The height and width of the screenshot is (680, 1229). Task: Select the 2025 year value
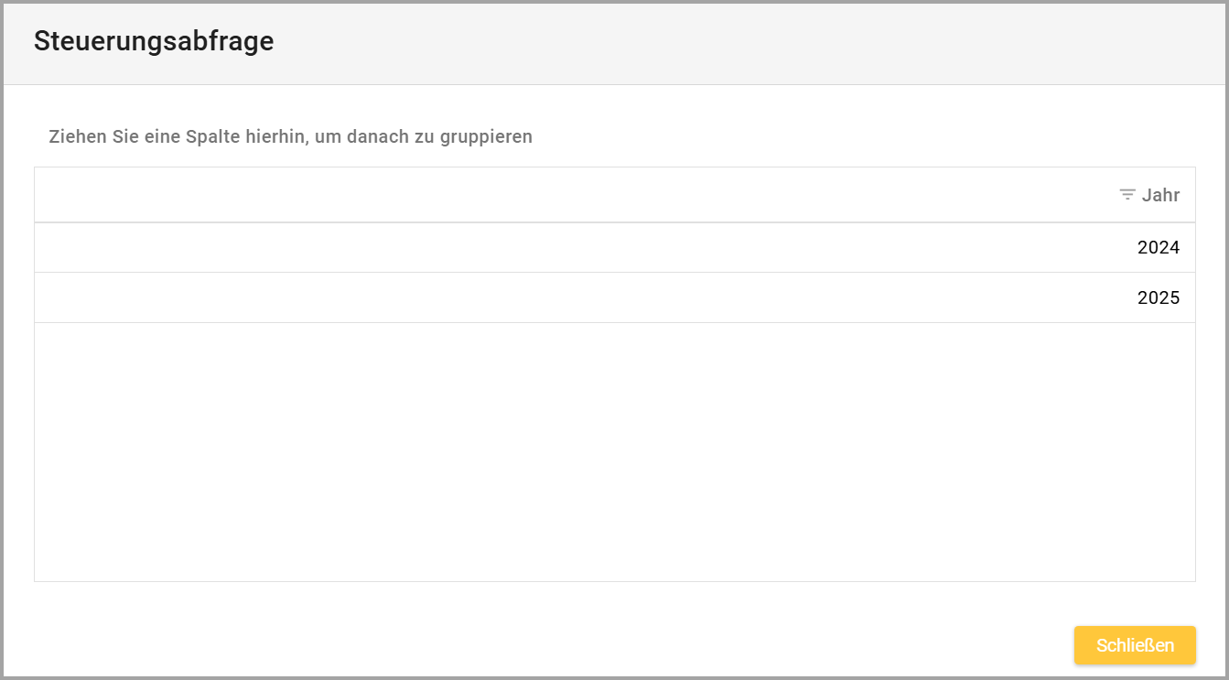point(1158,297)
